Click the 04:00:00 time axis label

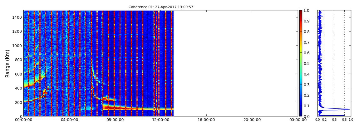click(69, 120)
